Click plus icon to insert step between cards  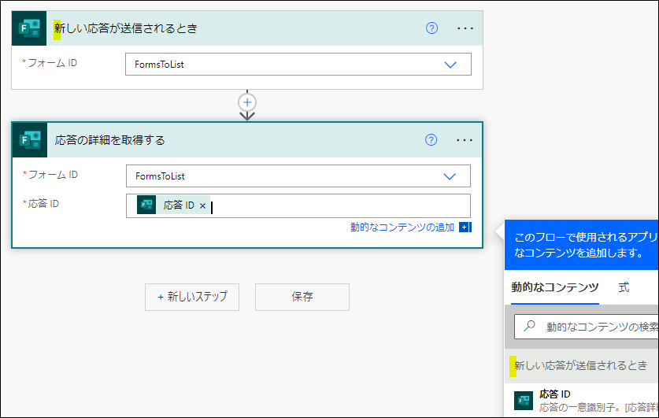(247, 102)
